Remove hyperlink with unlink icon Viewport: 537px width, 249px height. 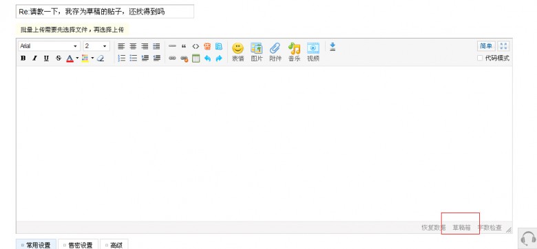(185, 59)
